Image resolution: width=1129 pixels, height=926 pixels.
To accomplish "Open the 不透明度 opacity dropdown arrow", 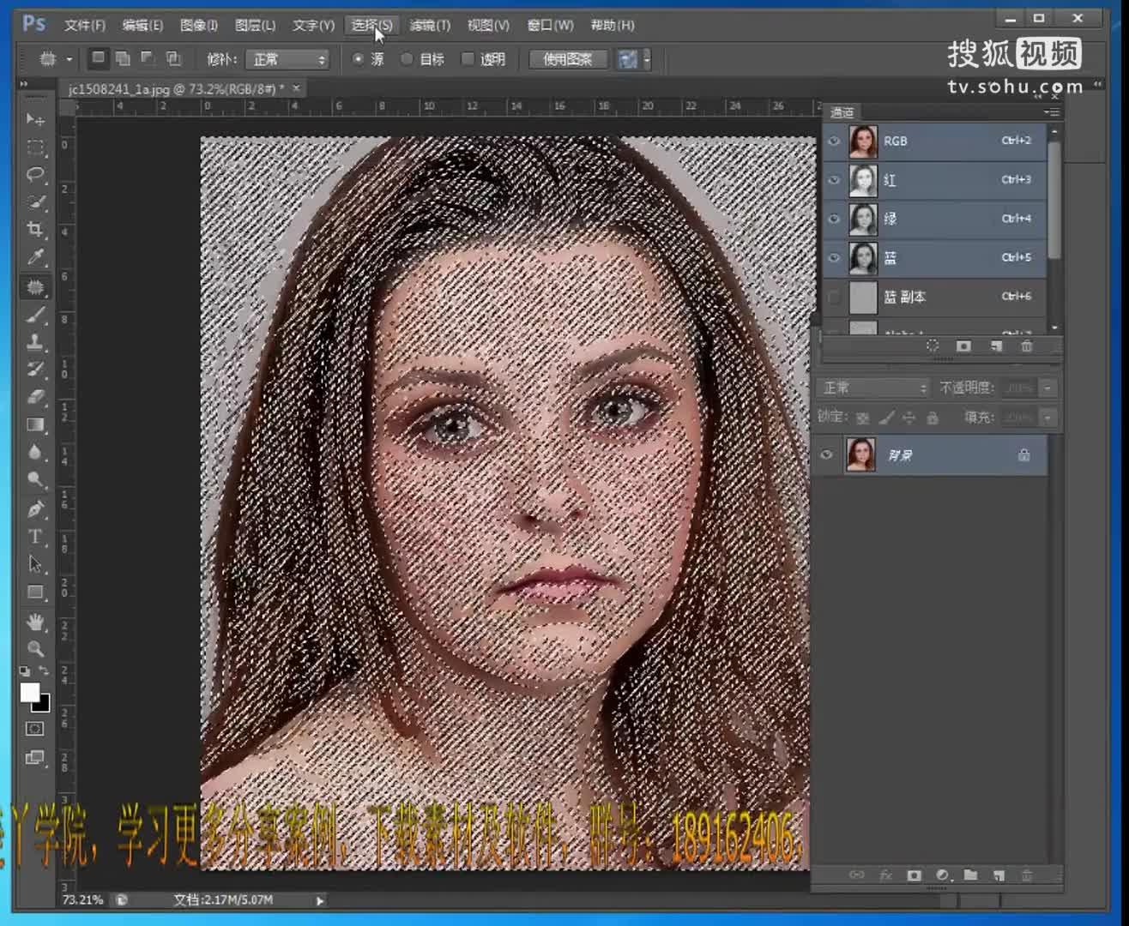I will coord(1048,387).
